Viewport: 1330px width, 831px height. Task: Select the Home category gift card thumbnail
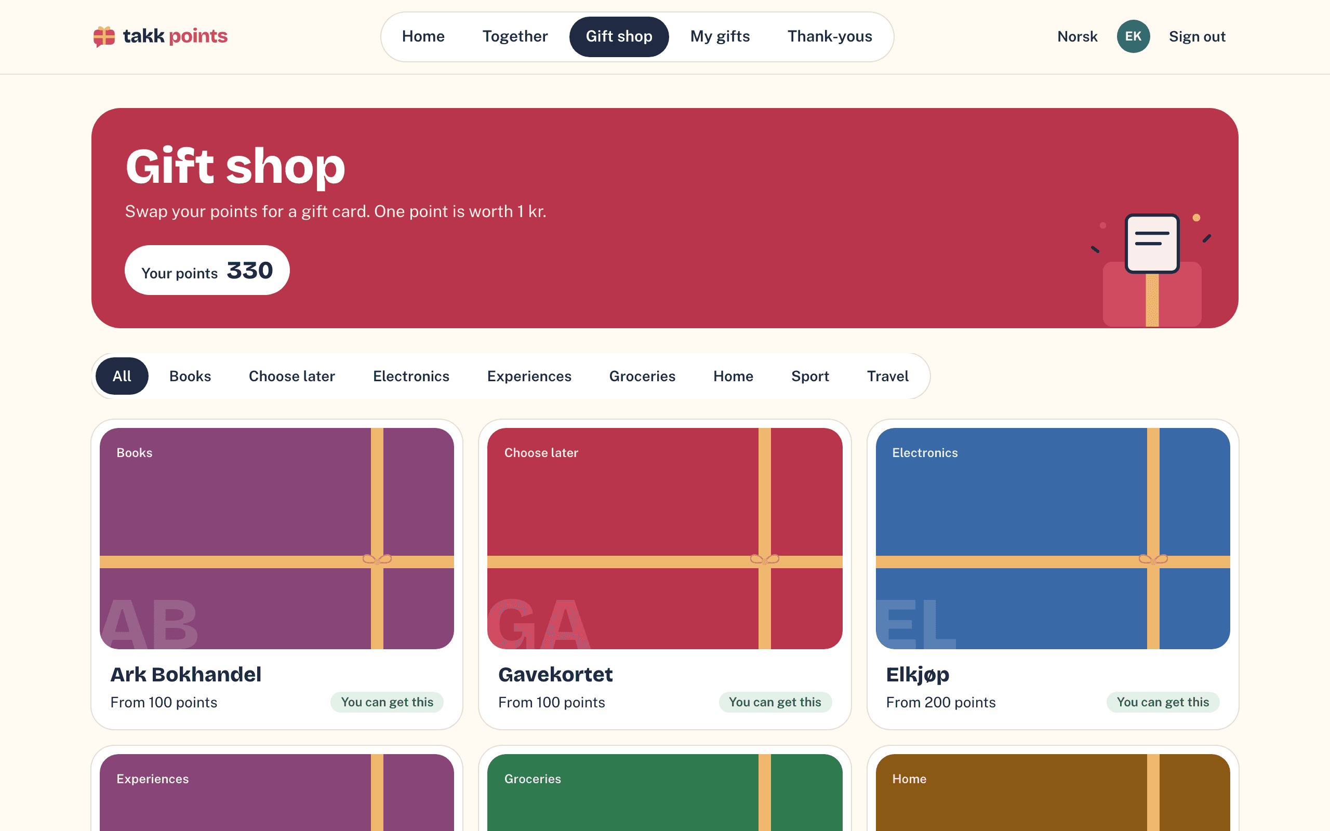tap(1053, 792)
